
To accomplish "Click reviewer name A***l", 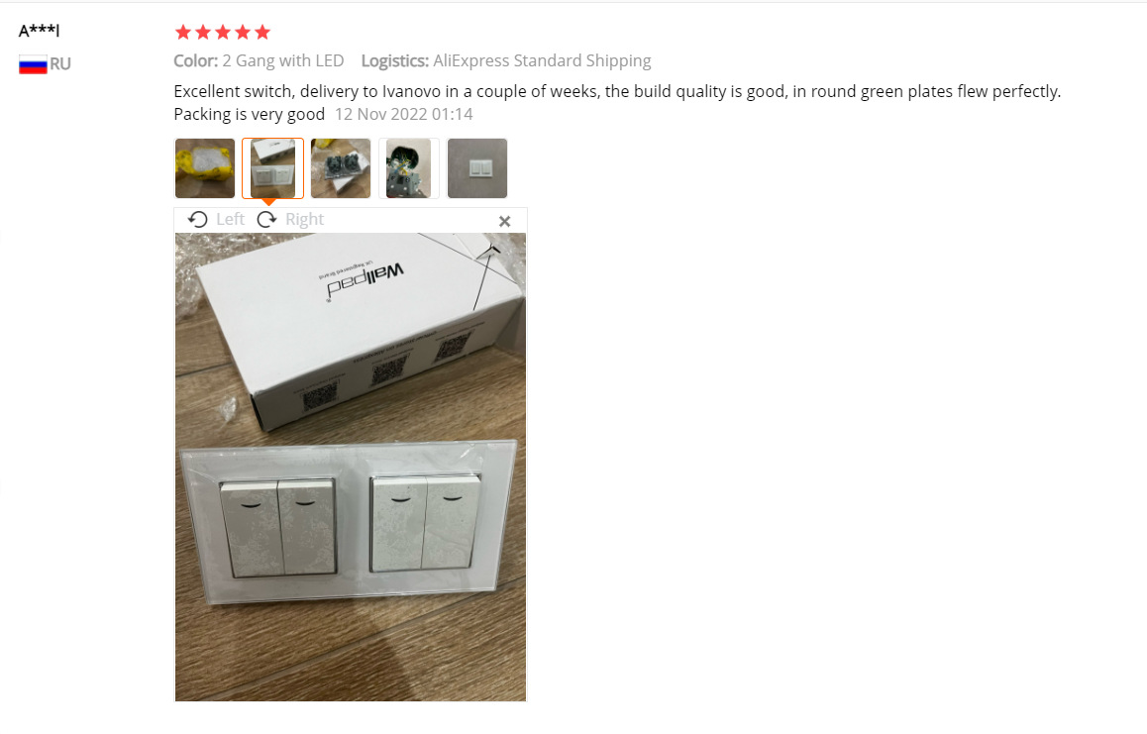I will 39,31.
